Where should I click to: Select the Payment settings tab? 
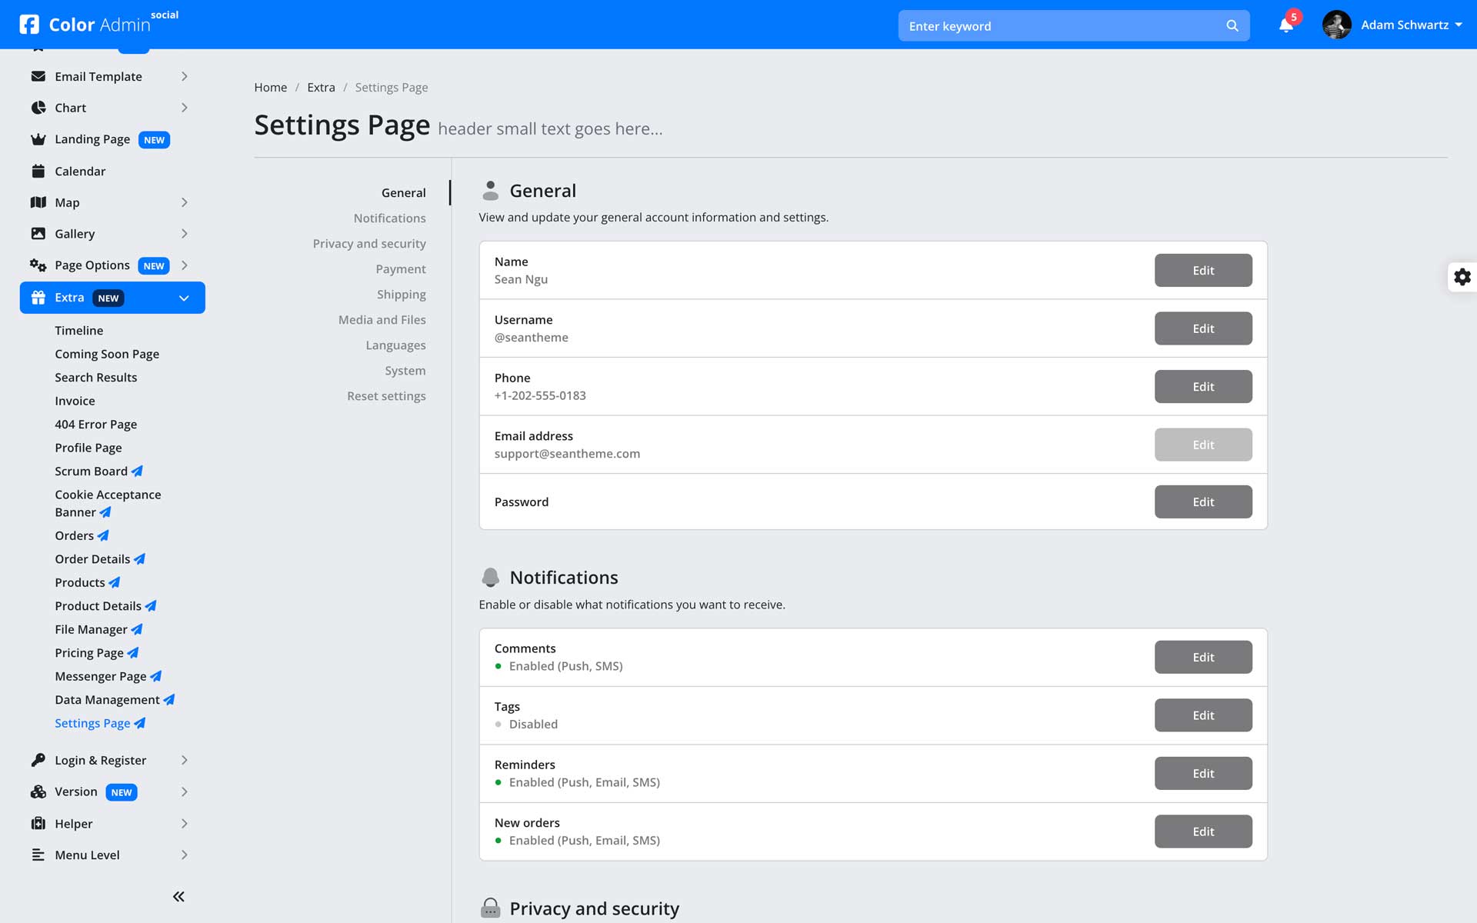(x=400, y=268)
